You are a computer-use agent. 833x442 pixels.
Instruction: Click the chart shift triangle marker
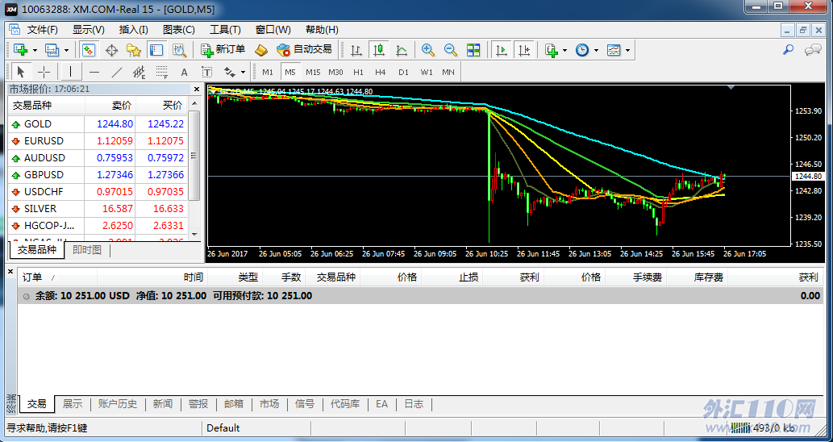point(731,88)
